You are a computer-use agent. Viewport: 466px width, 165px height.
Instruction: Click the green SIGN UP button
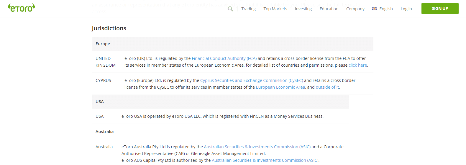click(440, 9)
